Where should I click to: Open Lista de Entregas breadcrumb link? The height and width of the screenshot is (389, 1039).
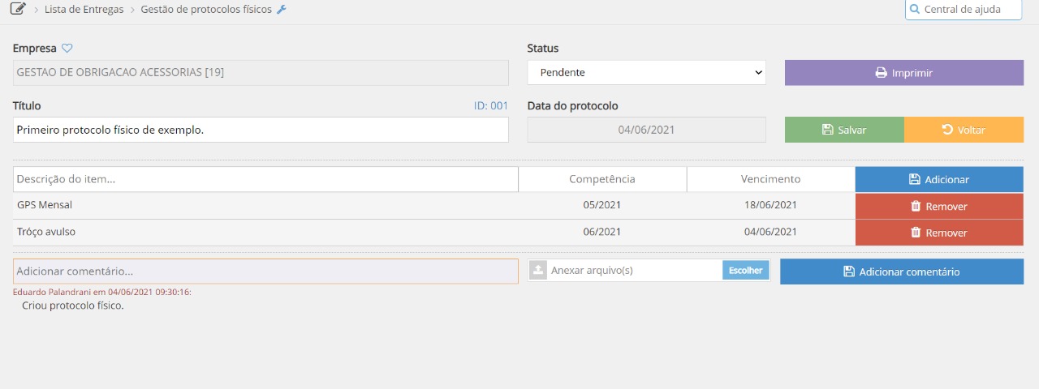(84, 10)
